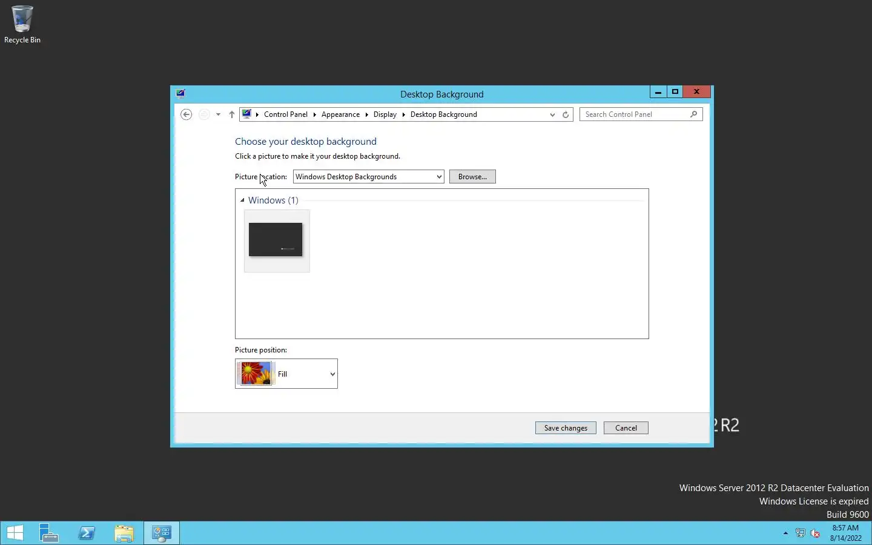Click the Browse... button
This screenshot has width=872, height=545.
coord(472,177)
